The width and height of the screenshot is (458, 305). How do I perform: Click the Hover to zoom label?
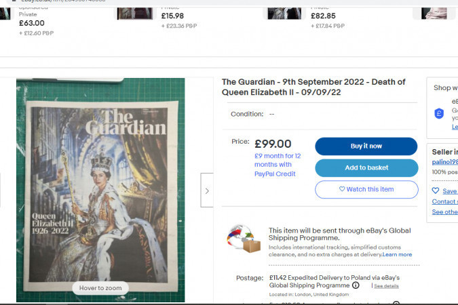[x=100, y=288]
